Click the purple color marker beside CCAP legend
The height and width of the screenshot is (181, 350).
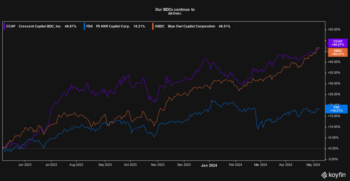4,26
